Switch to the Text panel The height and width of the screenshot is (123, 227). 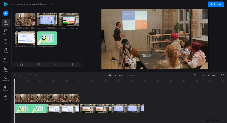tap(6, 41)
